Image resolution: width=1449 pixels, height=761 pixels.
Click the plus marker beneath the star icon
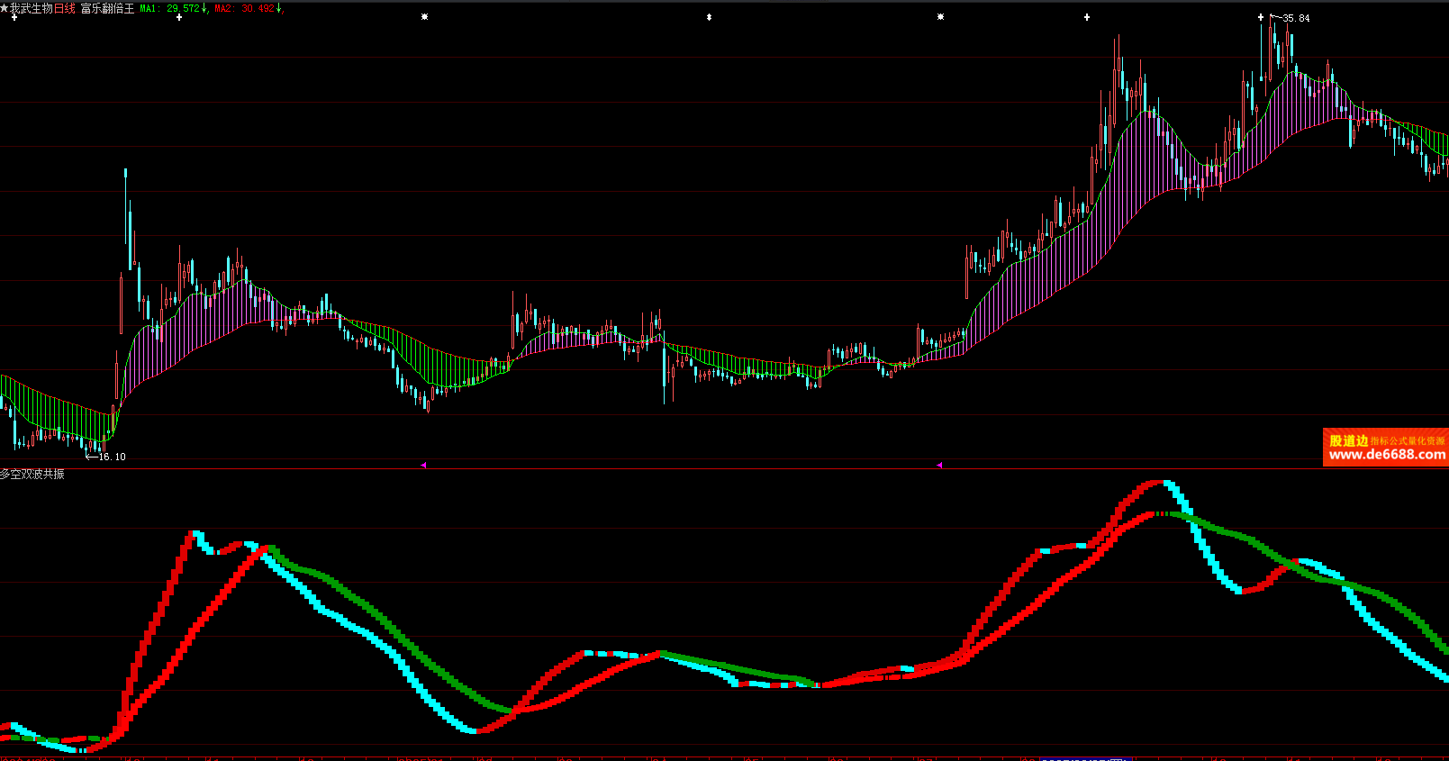pyautogui.click(x=14, y=18)
